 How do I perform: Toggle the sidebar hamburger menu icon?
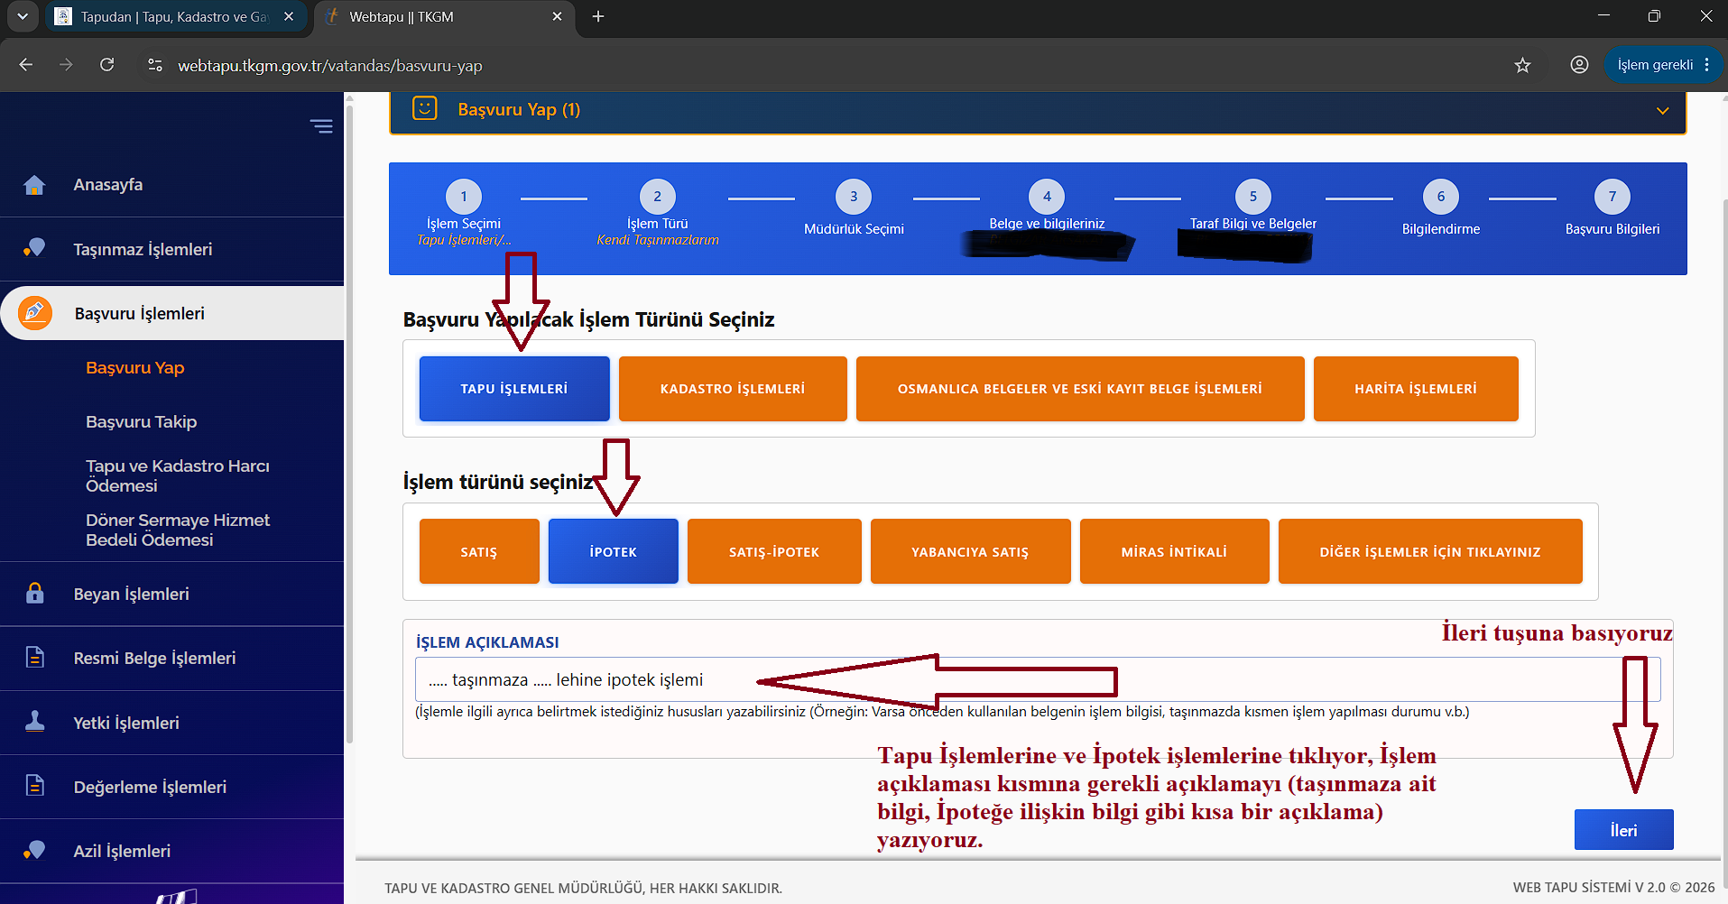[x=321, y=126]
